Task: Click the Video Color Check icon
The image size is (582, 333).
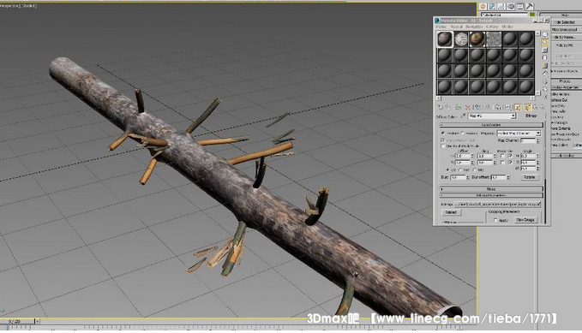Action: [545, 66]
